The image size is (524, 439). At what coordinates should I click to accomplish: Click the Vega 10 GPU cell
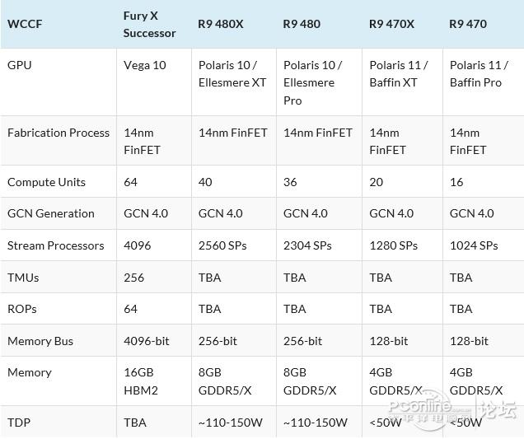click(x=144, y=65)
